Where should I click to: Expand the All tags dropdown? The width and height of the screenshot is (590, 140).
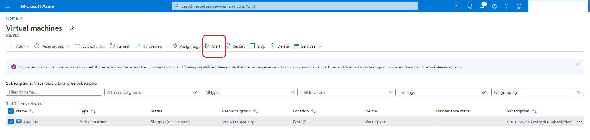coord(444,92)
